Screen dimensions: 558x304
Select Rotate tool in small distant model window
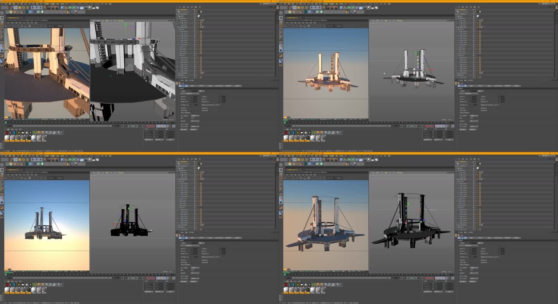pos(302,7)
